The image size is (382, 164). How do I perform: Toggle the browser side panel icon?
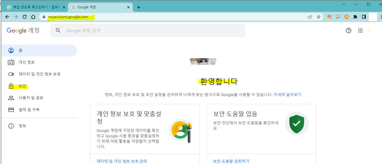(x=364, y=17)
